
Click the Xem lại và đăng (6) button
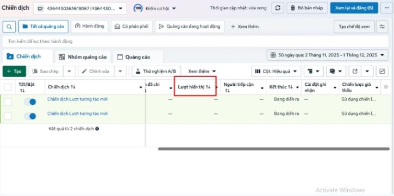click(x=354, y=8)
